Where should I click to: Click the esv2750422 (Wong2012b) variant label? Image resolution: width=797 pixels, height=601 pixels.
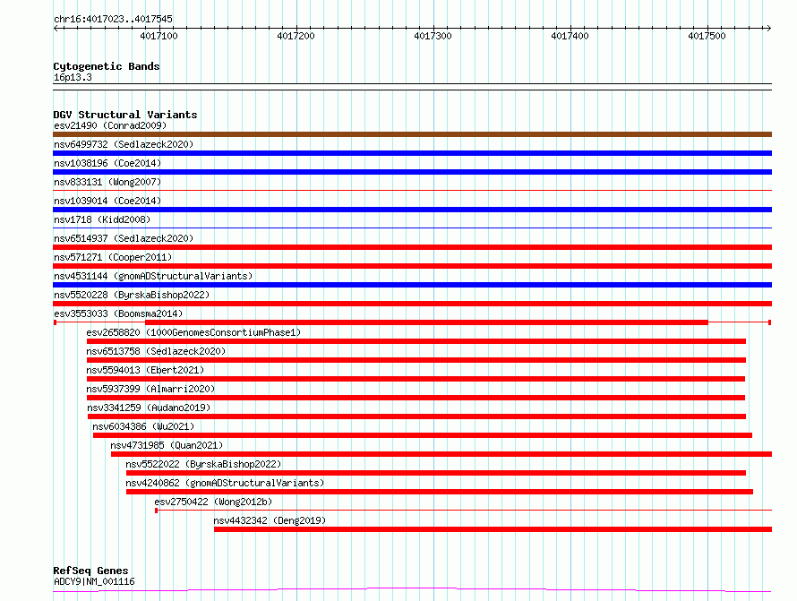coord(213,502)
